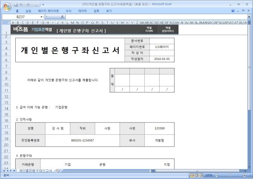Open the 데이터 ribbon tab
253x179 pixels.
[x=83, y=11]
